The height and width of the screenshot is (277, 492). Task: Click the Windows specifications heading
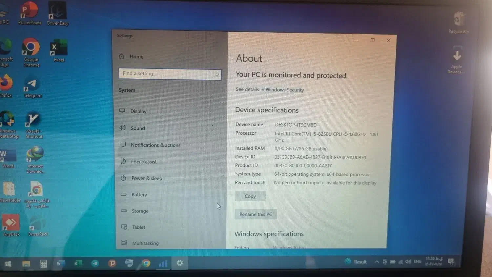(x=269, y=234)
